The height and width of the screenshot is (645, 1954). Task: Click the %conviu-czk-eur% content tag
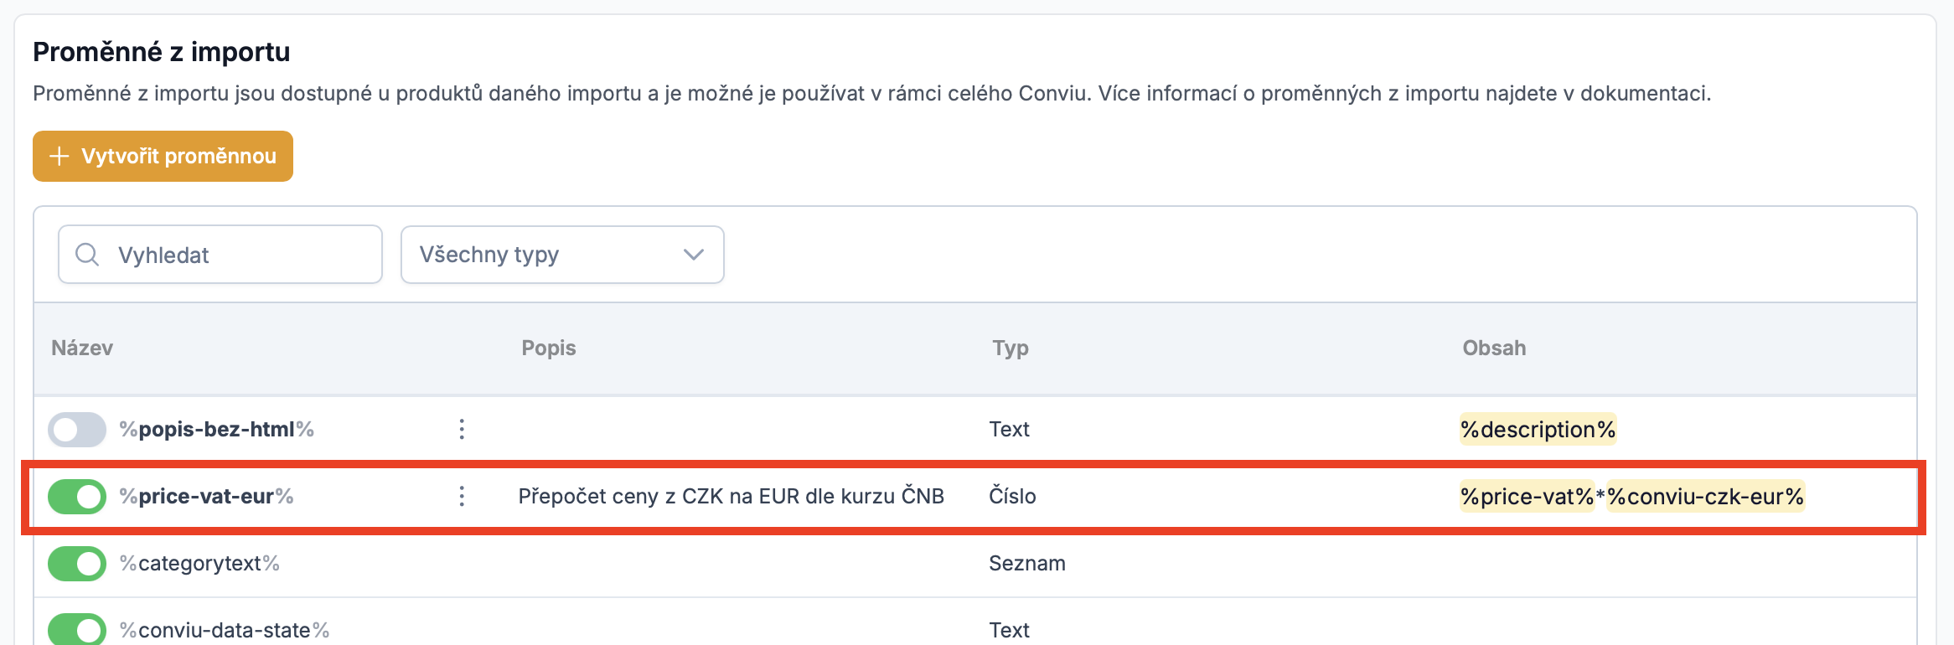pyautogui.click(x=1705, y=497)
